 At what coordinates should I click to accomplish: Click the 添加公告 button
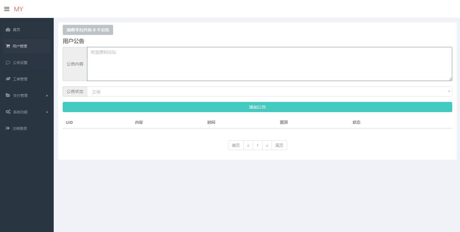click(257, 107)
